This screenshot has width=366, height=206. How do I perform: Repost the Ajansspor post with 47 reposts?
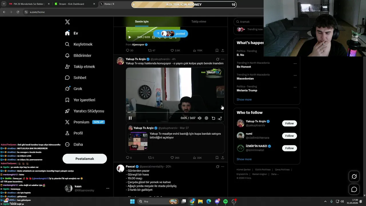pyautogui.click(x=152, y=50)
